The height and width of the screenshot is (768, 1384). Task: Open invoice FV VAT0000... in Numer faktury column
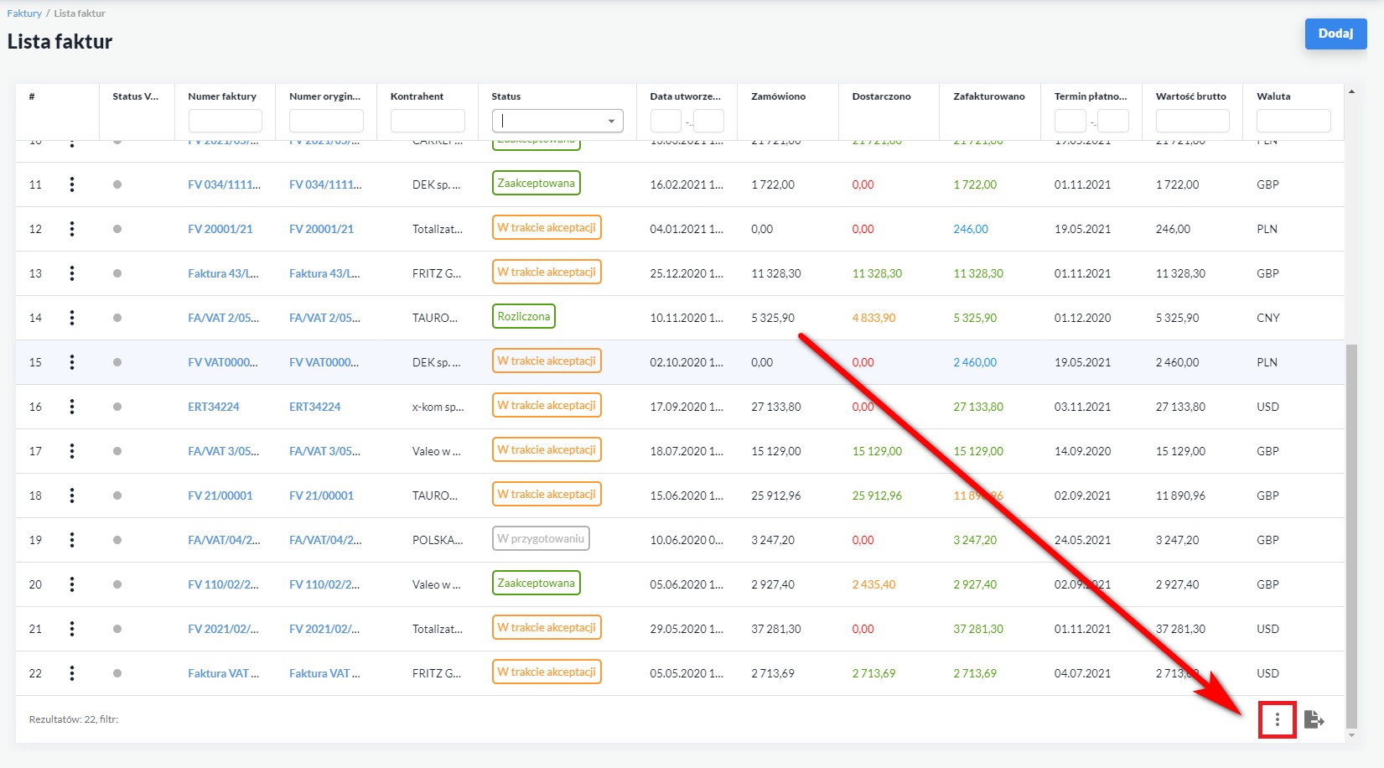(x=223, y=362)
